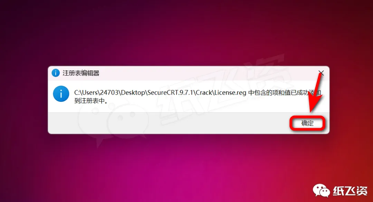
Task: Close the 注册表编辑器 dialog with X
Action: [x=321, y=73]
